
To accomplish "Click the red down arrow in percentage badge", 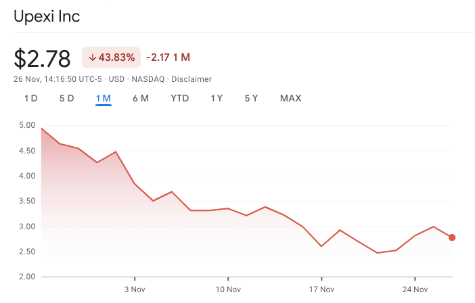I will (92, 57).
